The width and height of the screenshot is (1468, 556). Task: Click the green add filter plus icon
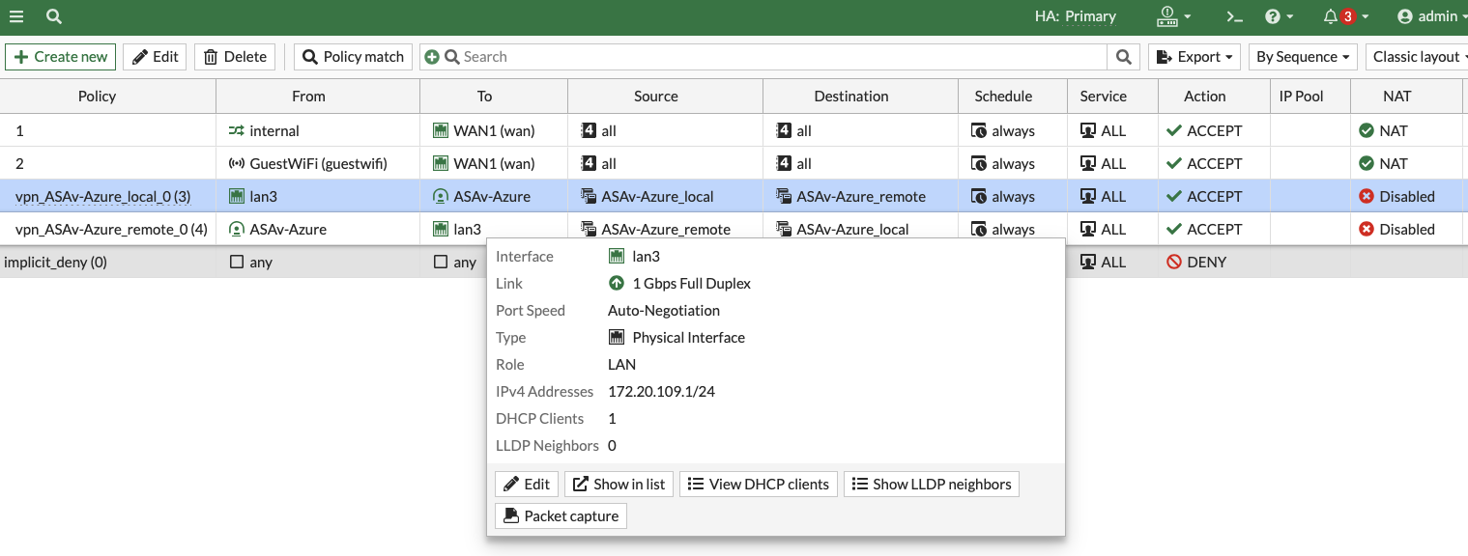click(432, 57)
